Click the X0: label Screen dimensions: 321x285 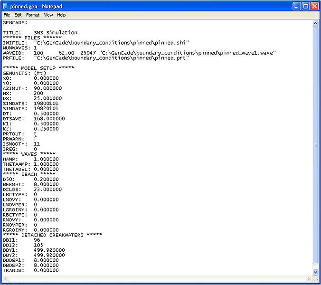point(8,78)
